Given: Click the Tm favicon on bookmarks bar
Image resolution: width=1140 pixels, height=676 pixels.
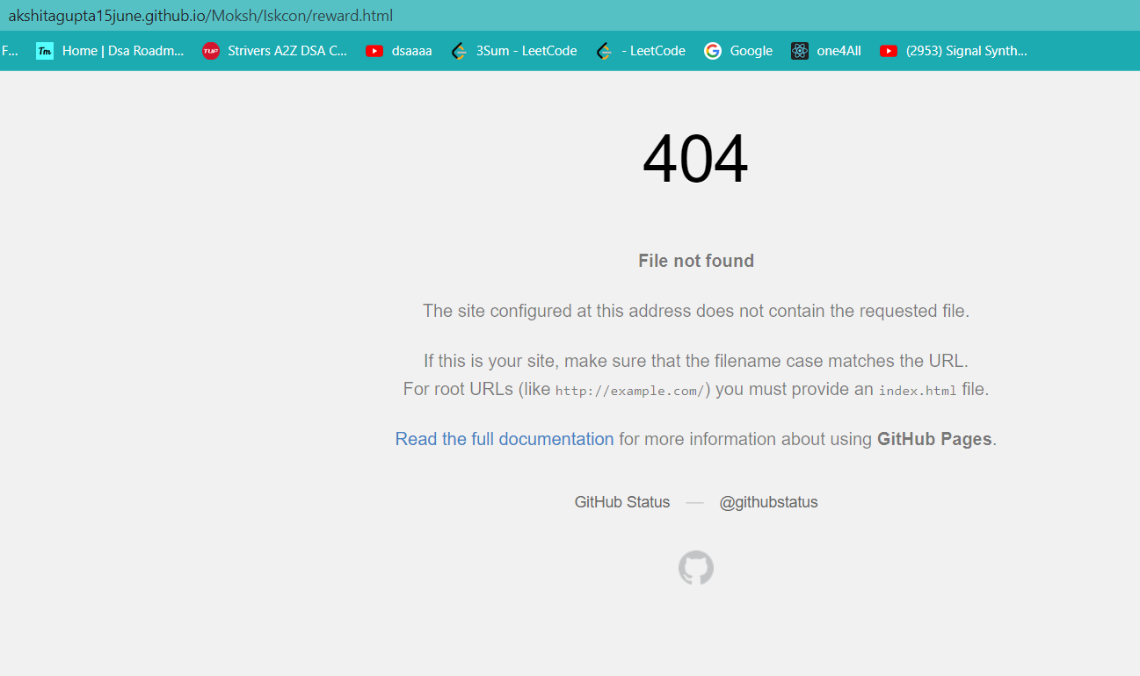Looking at the screenshot, I should [x=44, y=50].
